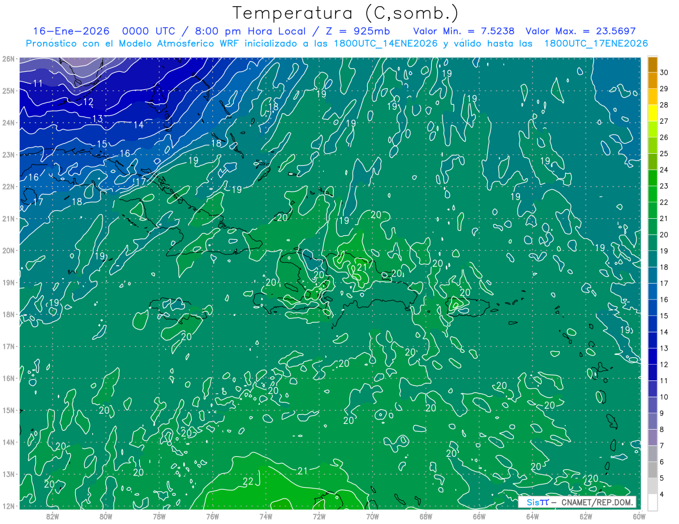This screenshot has width=679, height=524.
Task: Click the 12N latitude axis label
Action: 8,506
